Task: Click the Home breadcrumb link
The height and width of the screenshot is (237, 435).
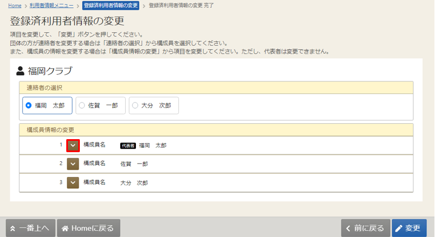Action: tap(15, 5)
